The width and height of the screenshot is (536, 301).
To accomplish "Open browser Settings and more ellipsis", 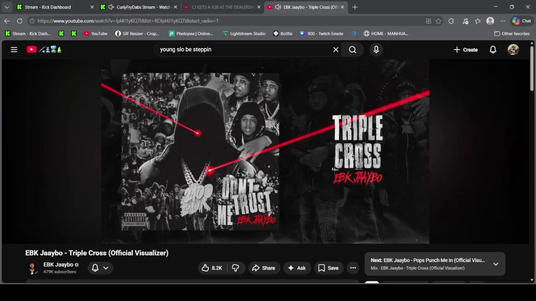I will click(503, 21).
